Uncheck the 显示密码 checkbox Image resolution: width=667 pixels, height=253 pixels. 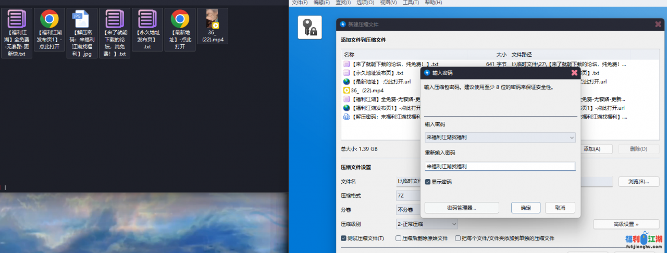428,182
